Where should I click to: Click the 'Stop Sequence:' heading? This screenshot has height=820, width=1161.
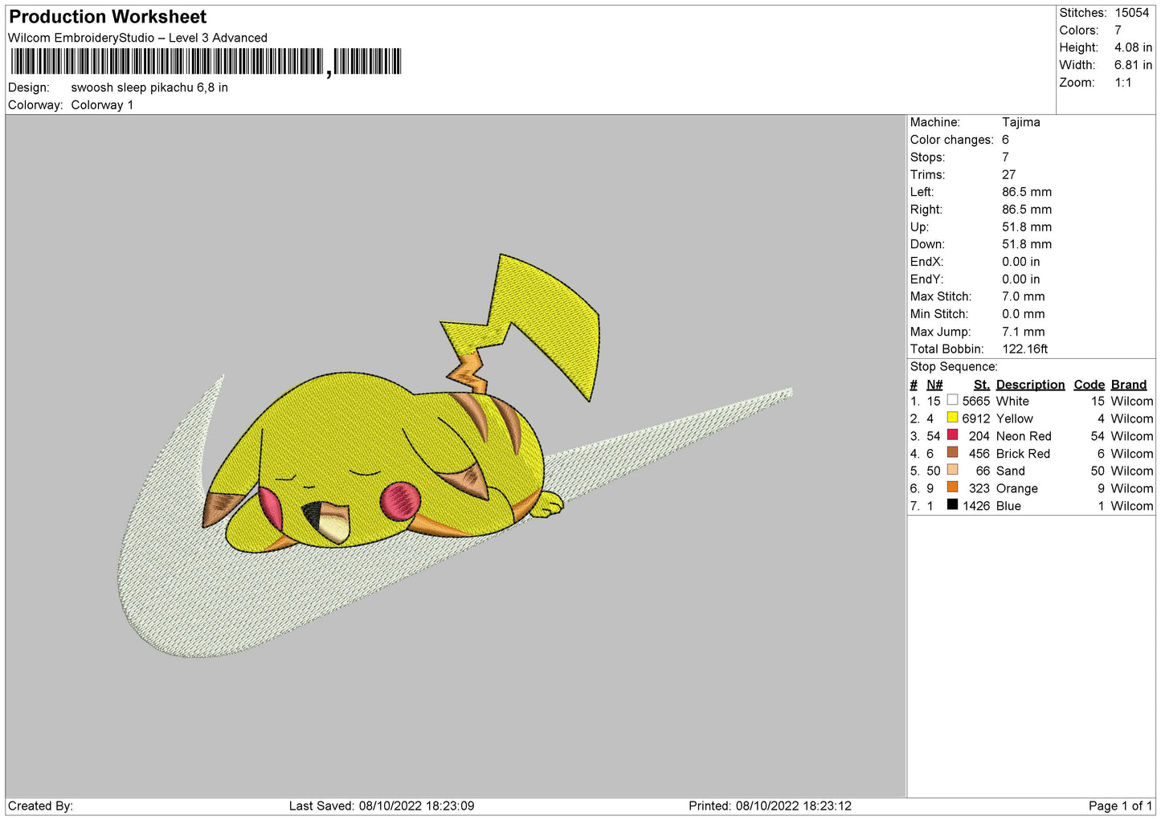point(954,366)
